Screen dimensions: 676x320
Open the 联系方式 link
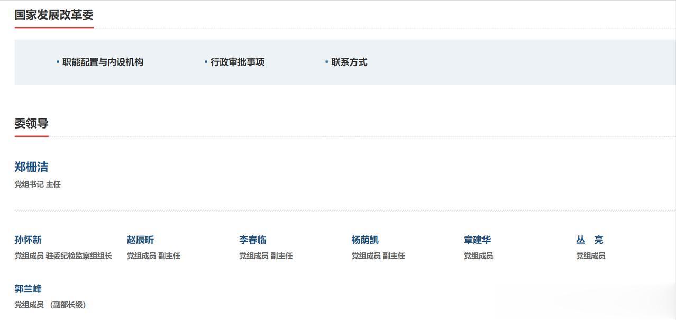point(349,62)
